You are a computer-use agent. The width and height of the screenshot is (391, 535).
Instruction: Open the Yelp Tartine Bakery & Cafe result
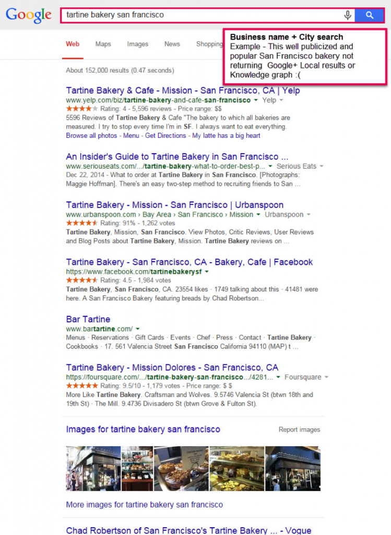click(183, 90)
